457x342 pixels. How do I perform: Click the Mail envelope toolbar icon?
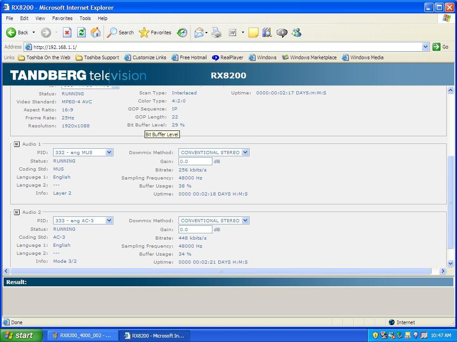tap(199, 33)
